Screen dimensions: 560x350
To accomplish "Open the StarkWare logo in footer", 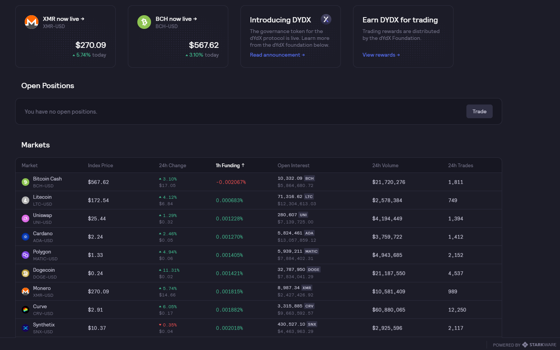I will (x=539, y=345).
